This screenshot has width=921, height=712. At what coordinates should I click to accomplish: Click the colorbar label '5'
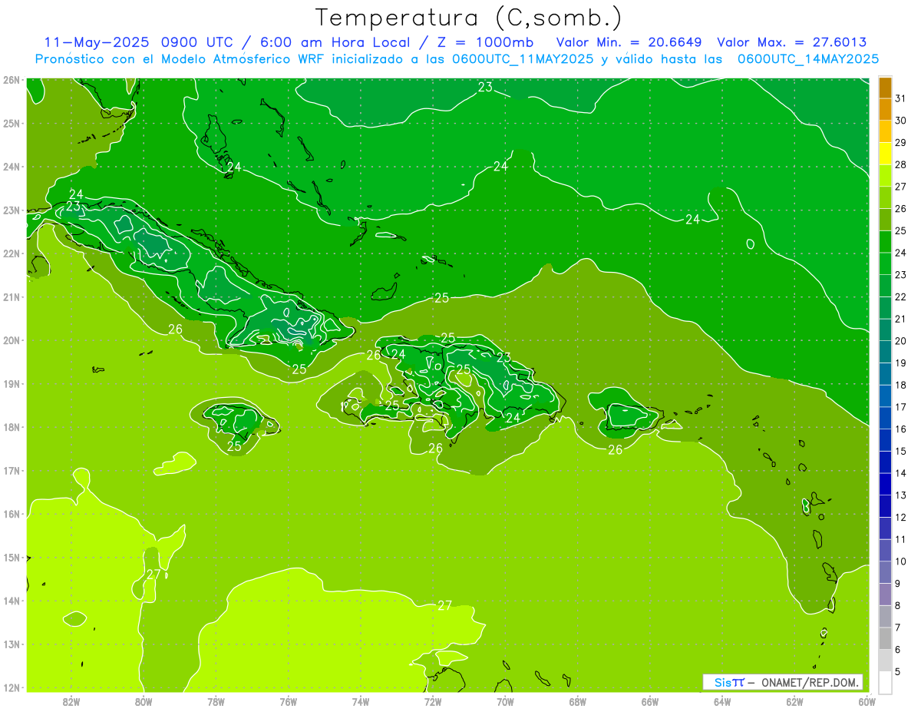click(x=898, y=671)
